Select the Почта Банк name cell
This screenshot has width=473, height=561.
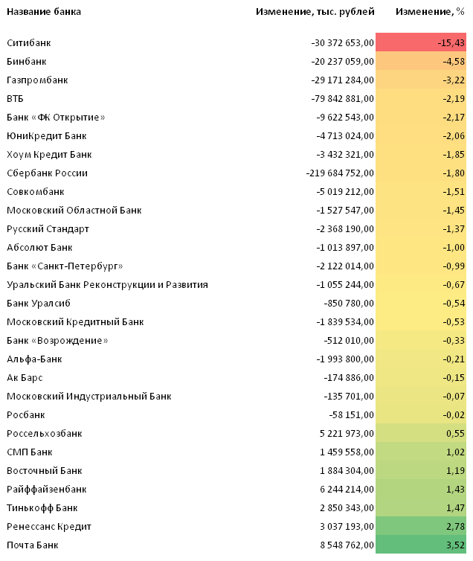(33, 545)
